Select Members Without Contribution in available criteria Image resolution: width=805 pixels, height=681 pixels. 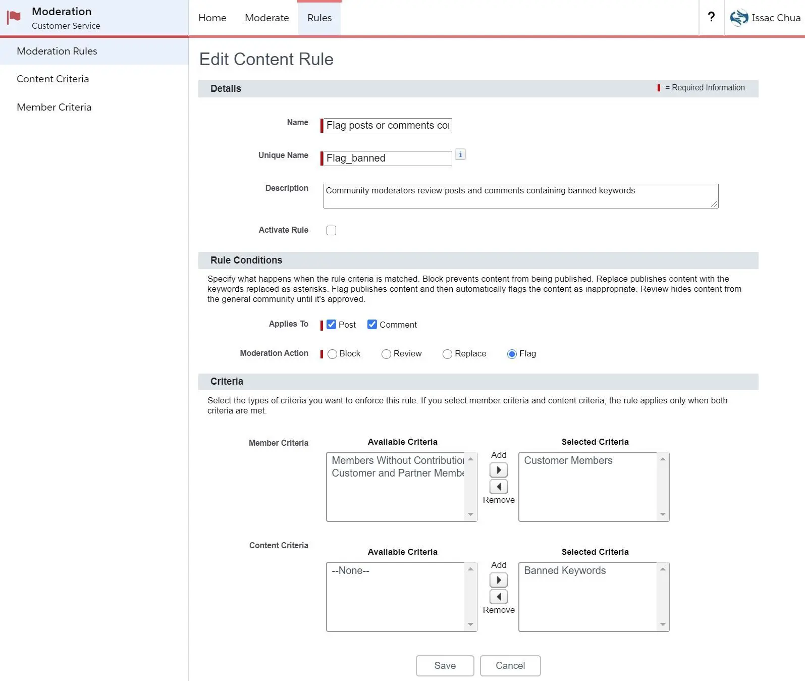(x=398, y=460)
